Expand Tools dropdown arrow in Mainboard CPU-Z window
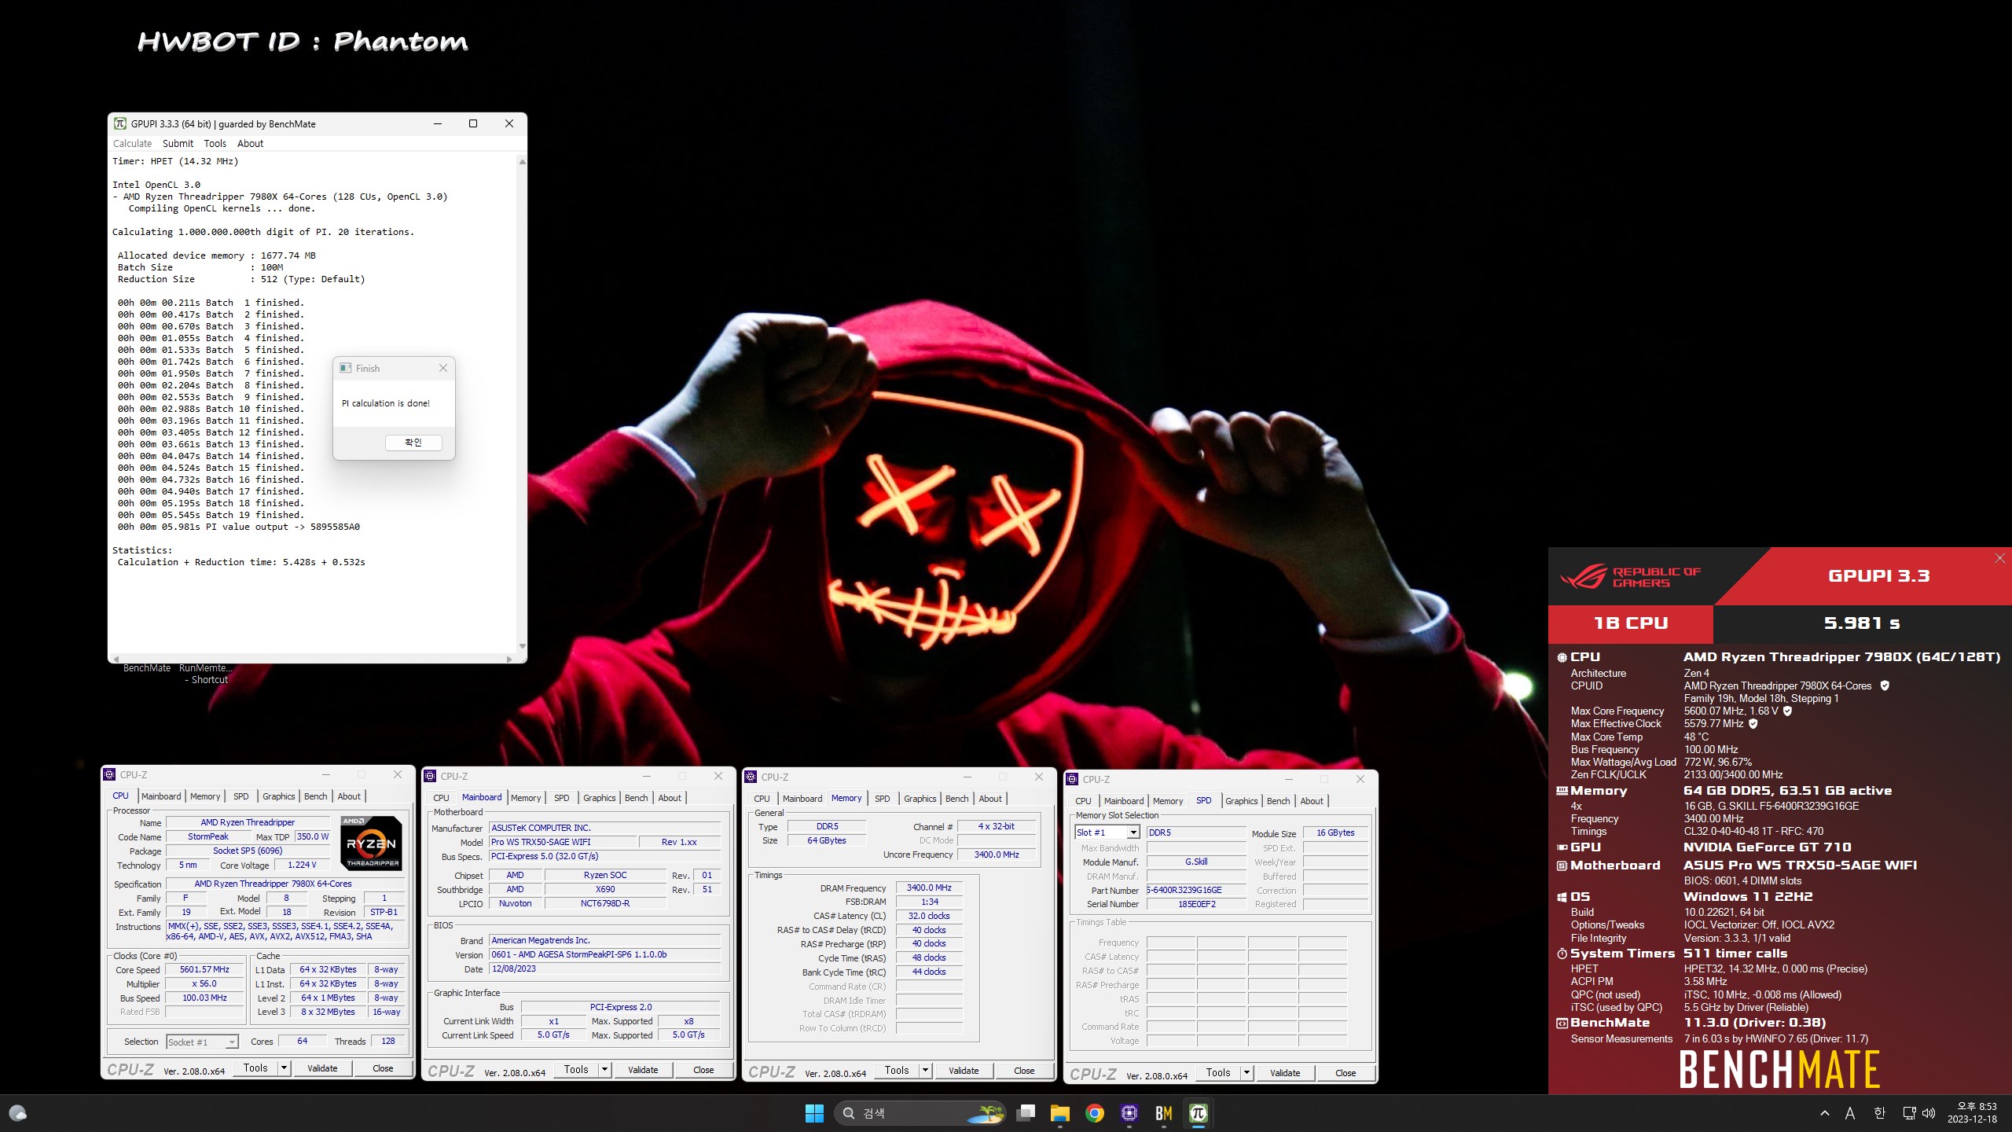Viewport: 2012px width, 1132px height. pyautogui.click(x=605, y=1069)
